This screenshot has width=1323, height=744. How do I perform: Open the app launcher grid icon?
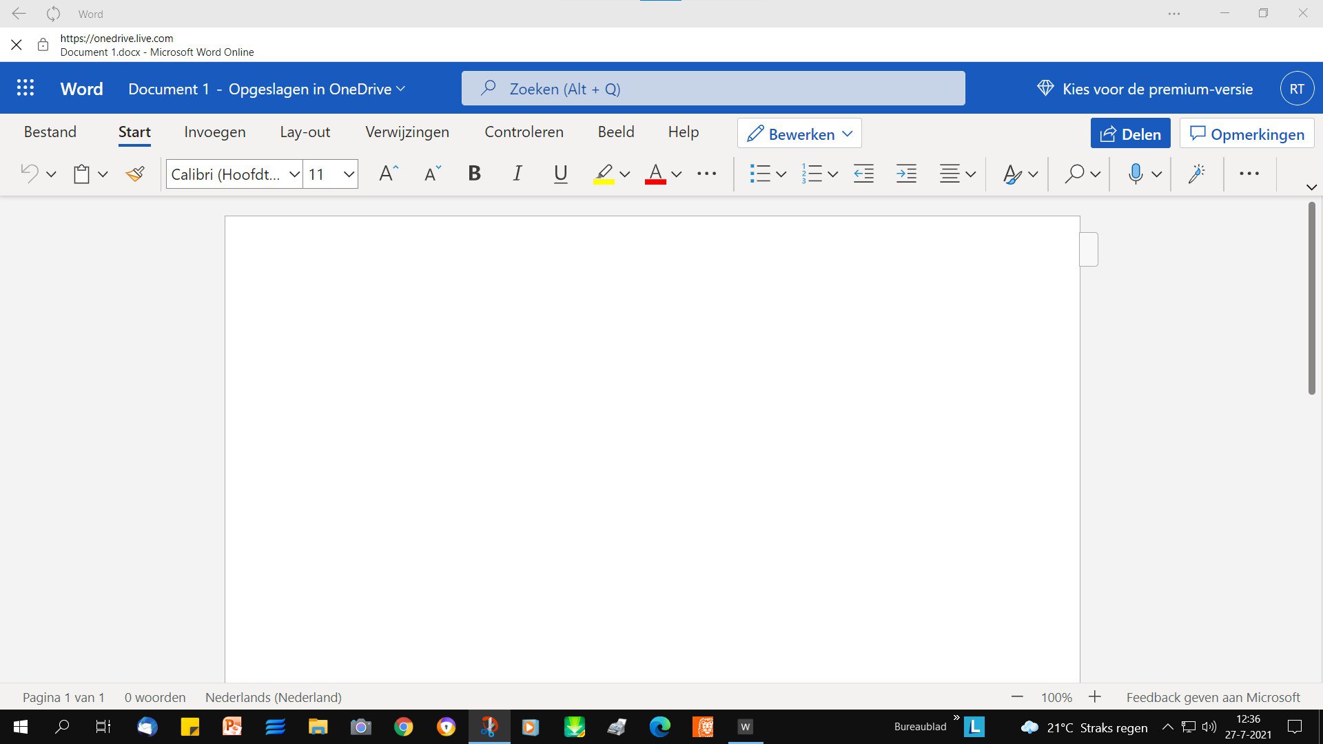click(x=25, y=88)
